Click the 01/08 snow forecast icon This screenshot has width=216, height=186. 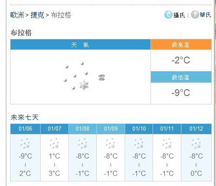click(x=82, y=143)
